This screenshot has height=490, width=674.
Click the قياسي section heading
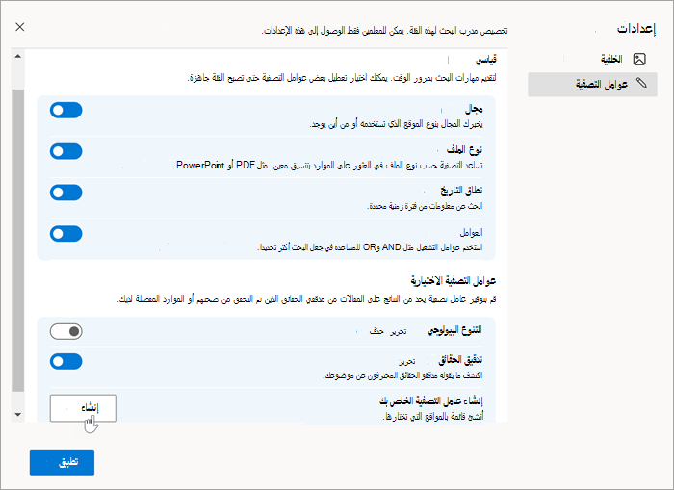485,60
